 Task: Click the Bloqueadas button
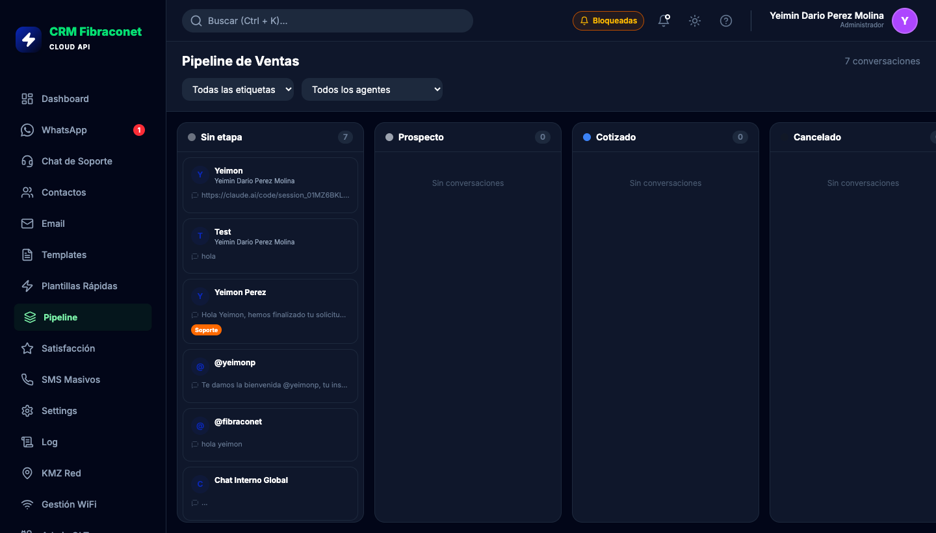coord(608,21)
